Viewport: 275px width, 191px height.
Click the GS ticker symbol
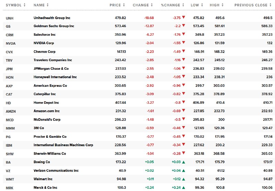[x=8, y=26]
